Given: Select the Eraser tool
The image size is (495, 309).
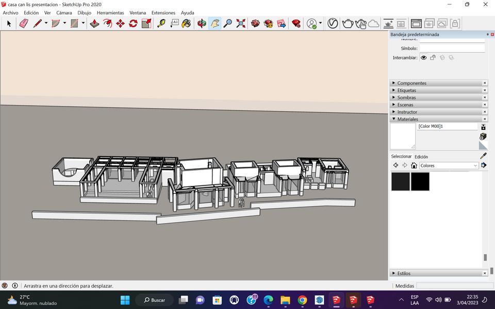Looking at the screenshot, I should [x=24, y=23].
